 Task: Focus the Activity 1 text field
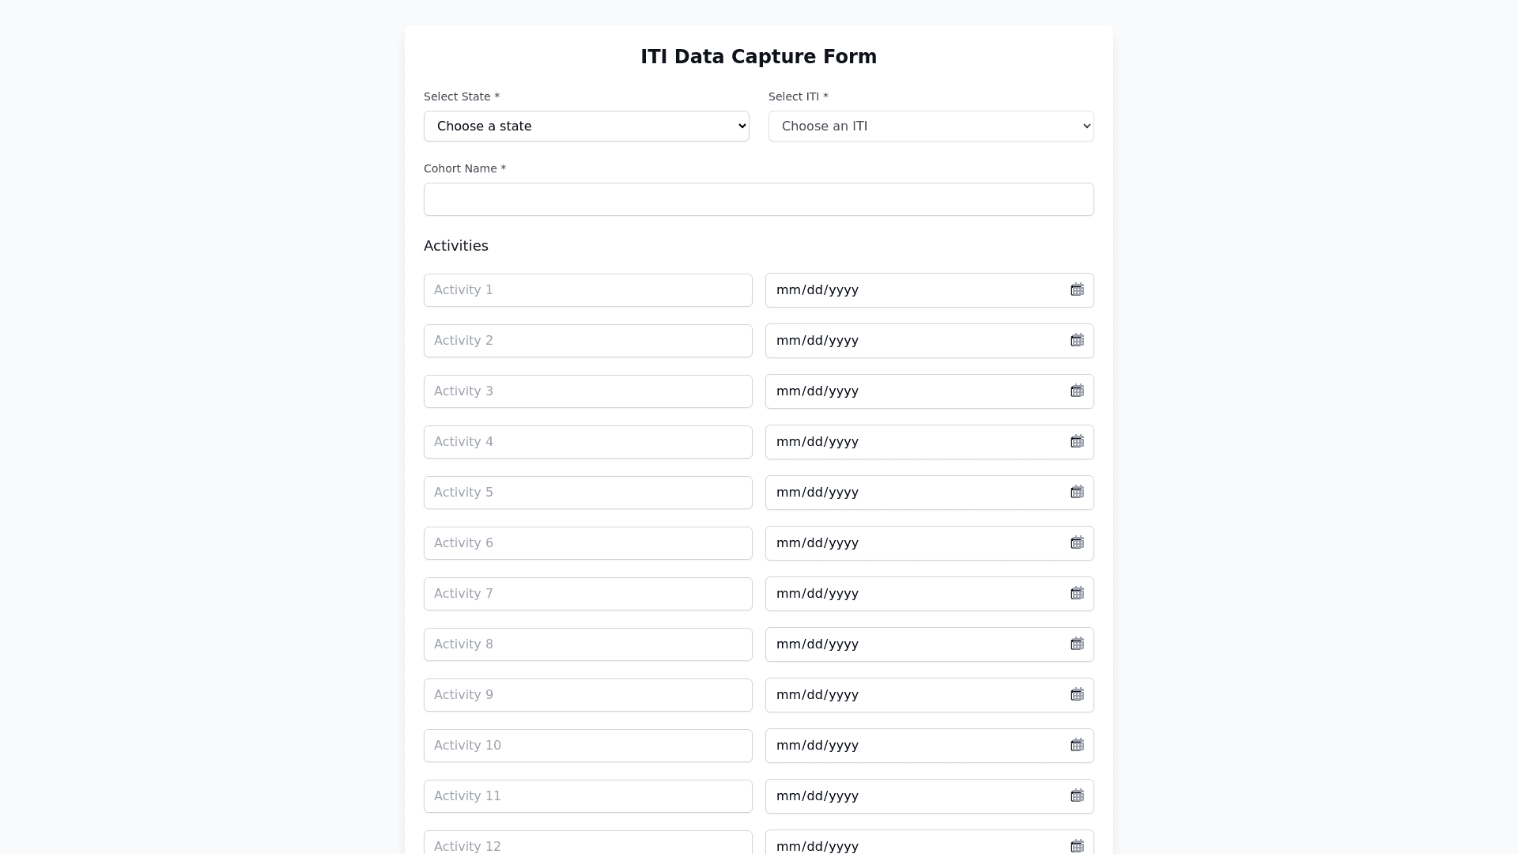point(587,290)
